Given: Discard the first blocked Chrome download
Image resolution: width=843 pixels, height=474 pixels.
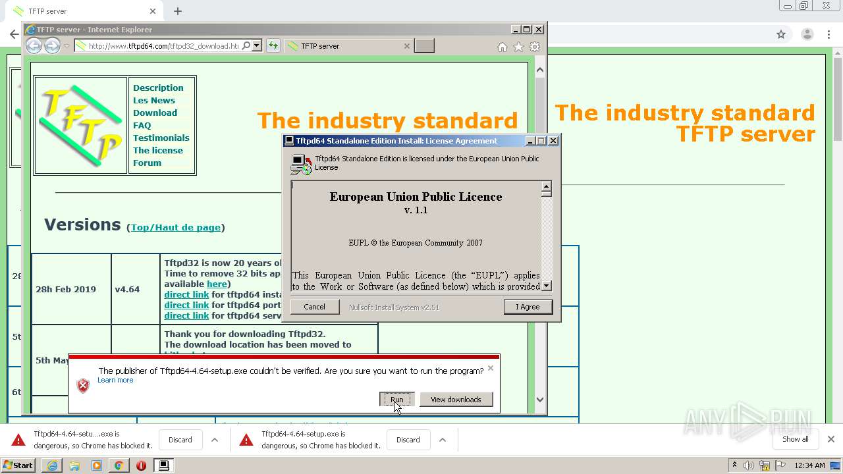Looking at the screenshot, I should pyautogui.click(x=180, y=440).
